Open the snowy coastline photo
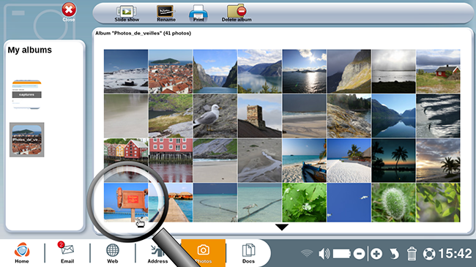This screenshot has width=476, height=267. [x=126, y=71]
